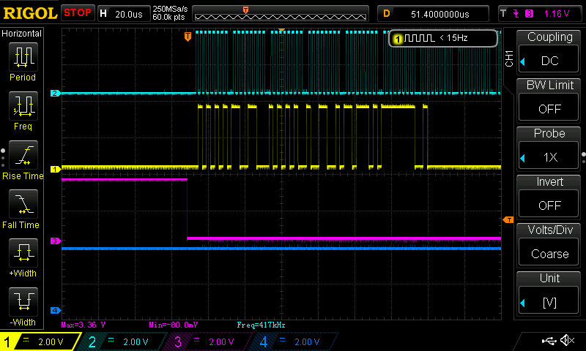The height and width of the screenshot is (351, 586).
Task: Click the trigger source channel 3 badge
Action: coord(529,14)
